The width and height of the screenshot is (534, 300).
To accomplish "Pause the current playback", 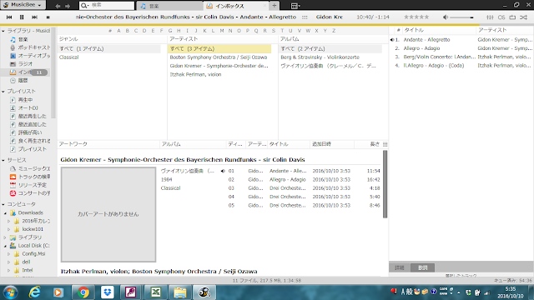I will 22,17.
